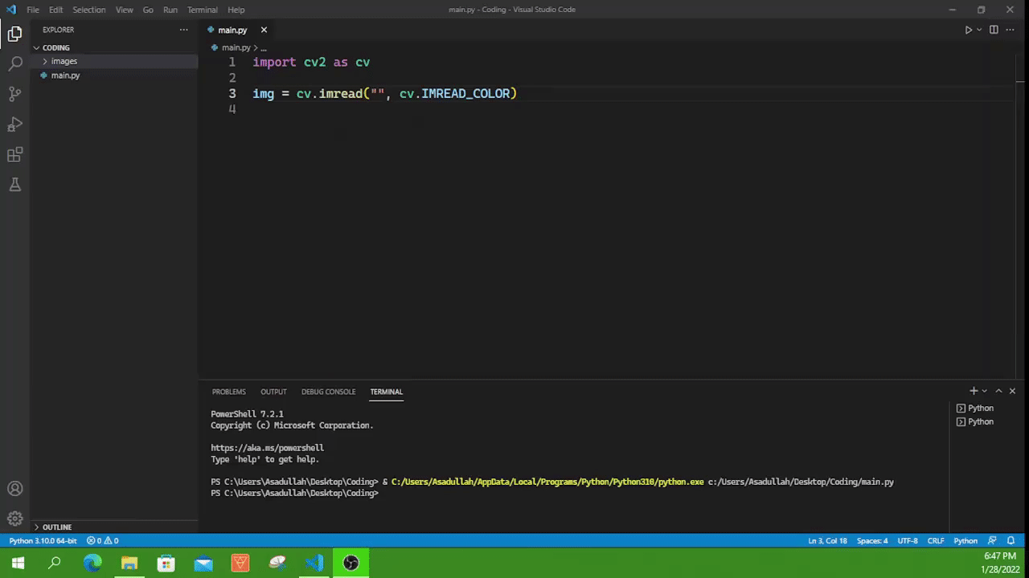The width and height of the screenshot is (1029, 578).
Task: Click the Python 3.10.0 interpreter in status bar
Action: point(42,540)
